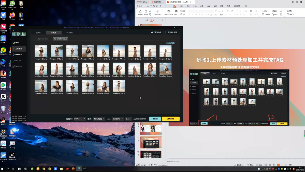Click the plus add-slide button under thumbnails

tap(150, 160)
